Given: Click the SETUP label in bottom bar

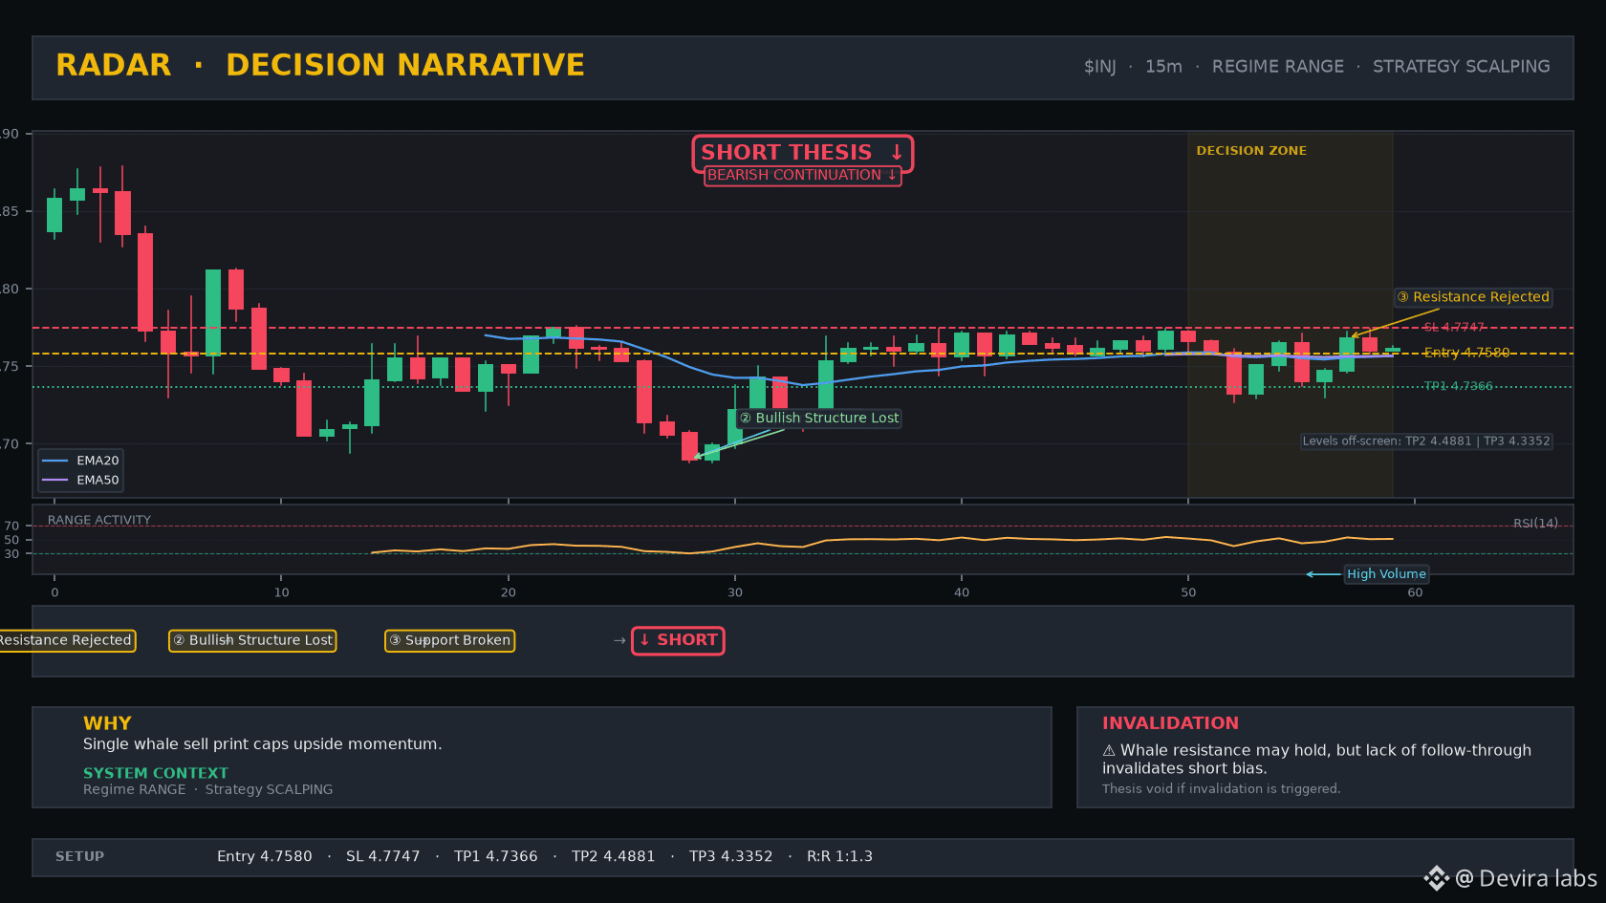Looking at the screenshot, I should [x=79, y=857].
